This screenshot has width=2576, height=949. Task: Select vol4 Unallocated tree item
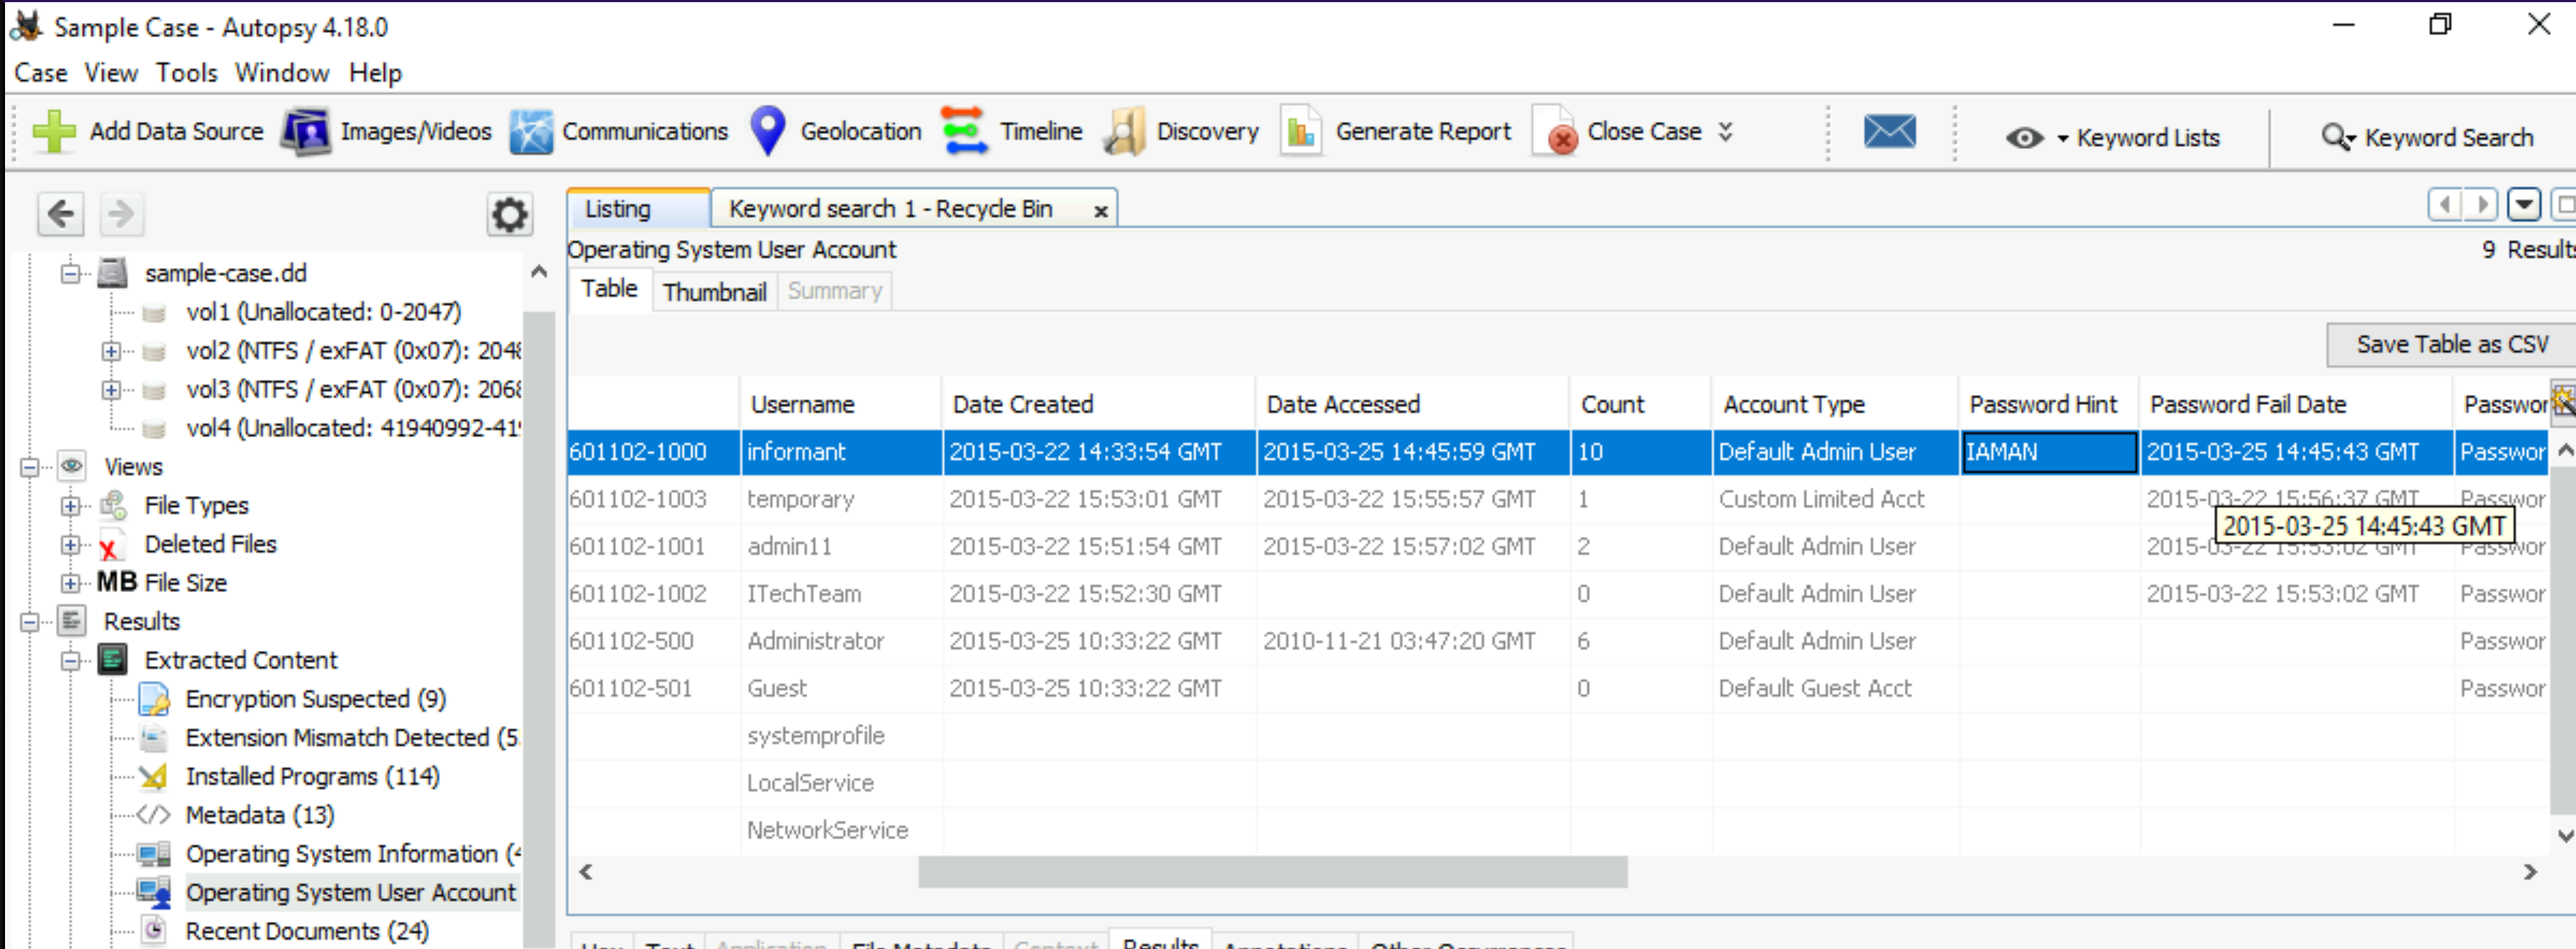(x=353, y=428)
